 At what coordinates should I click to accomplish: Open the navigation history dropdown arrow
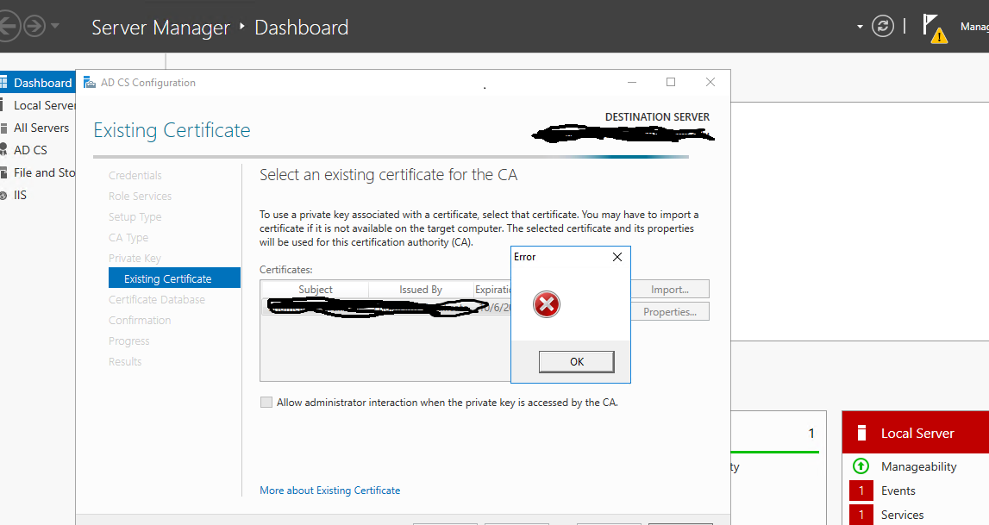[55, 27]
